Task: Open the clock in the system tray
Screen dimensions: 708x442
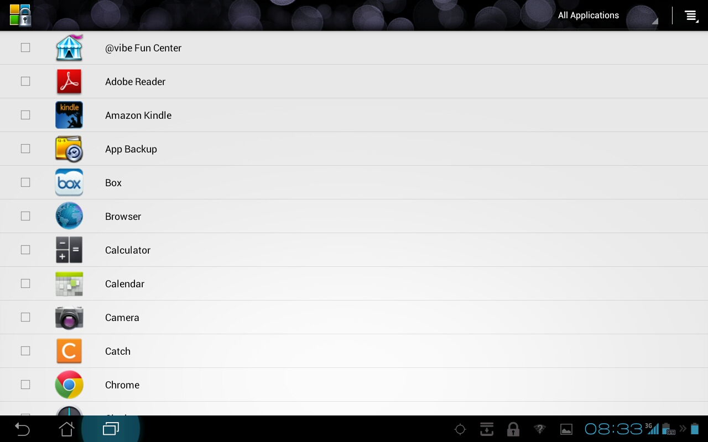Action: (613, 429)
